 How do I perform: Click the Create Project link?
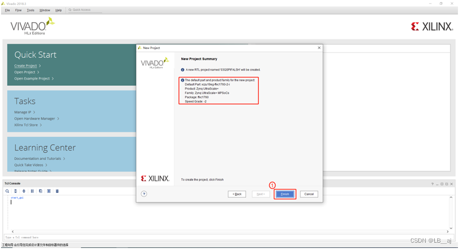(25, 66)
